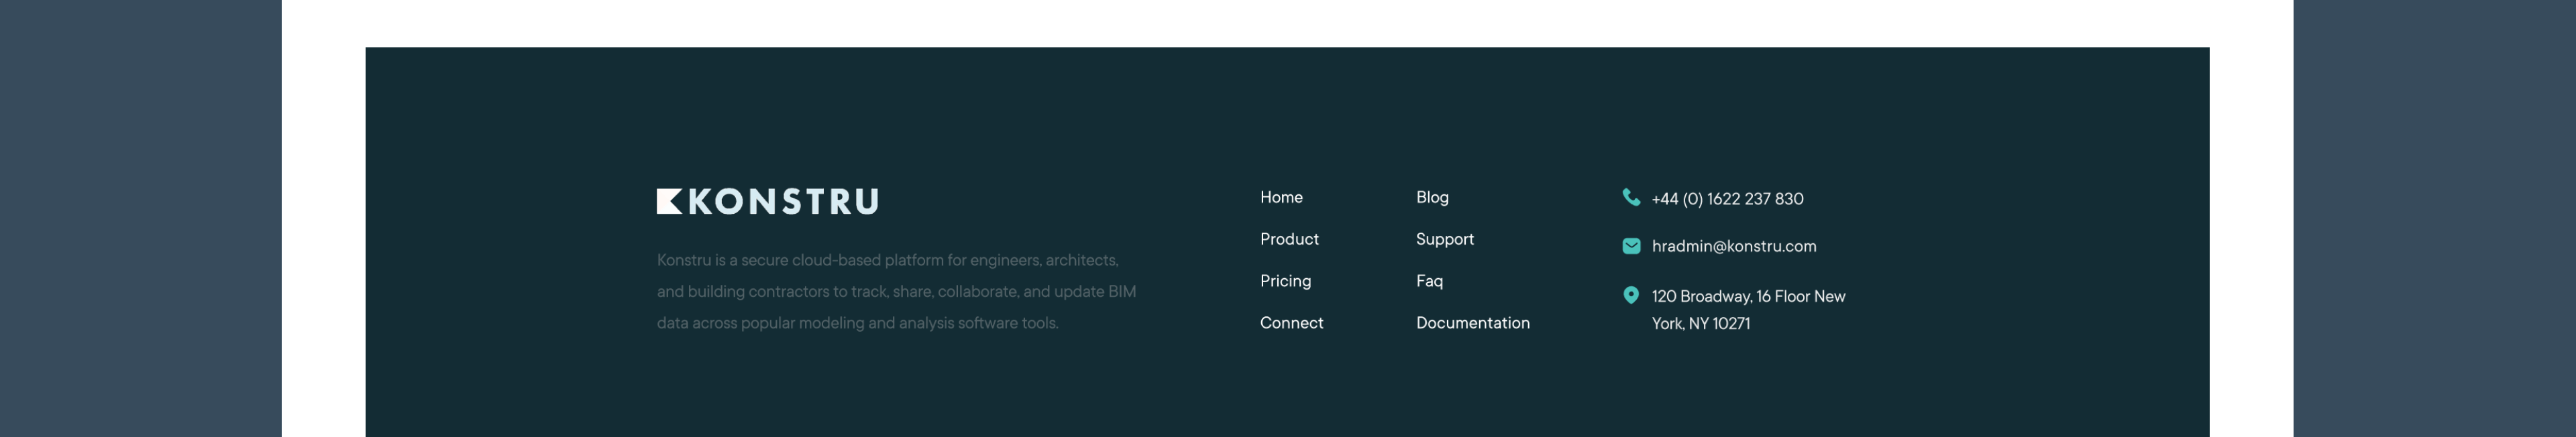Visit the Blog link
The width and height of the screenshot is (2576, 437).
(x=1431, y=198)
